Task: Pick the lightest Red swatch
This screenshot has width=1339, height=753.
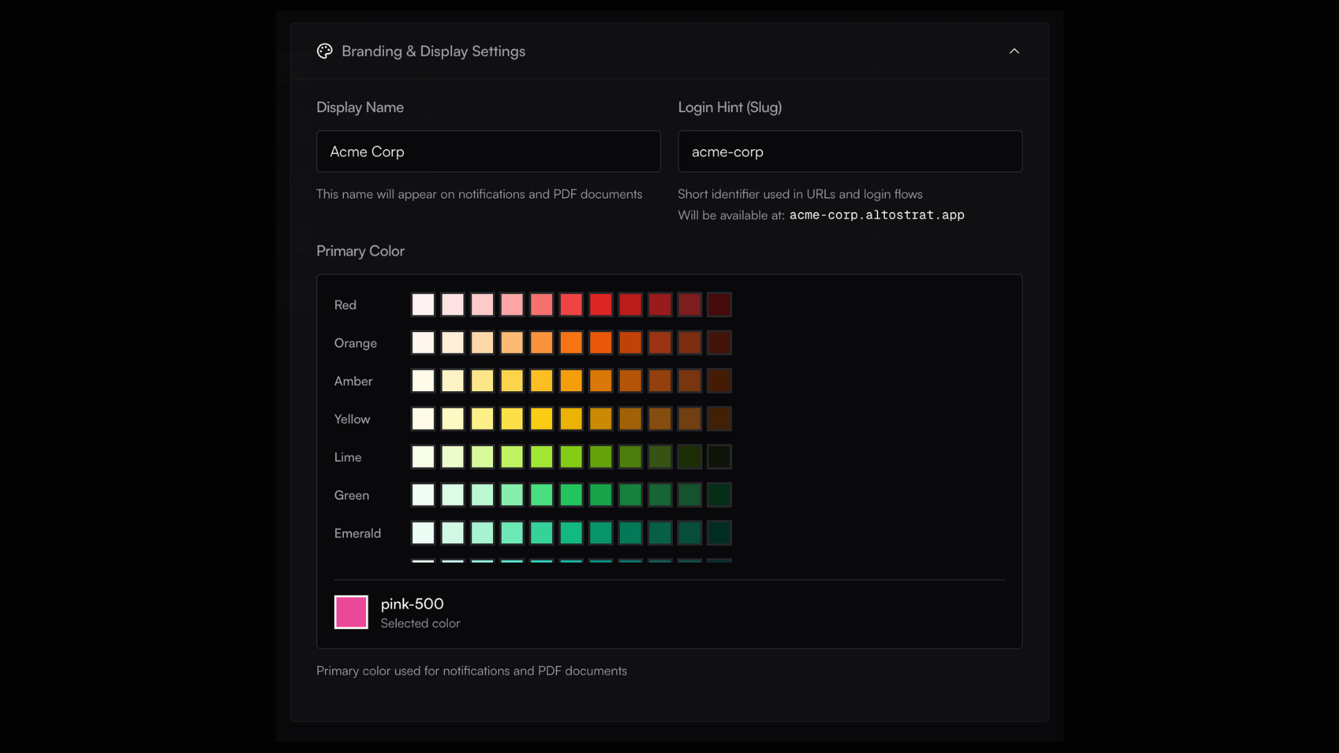Action: (423, 305)
